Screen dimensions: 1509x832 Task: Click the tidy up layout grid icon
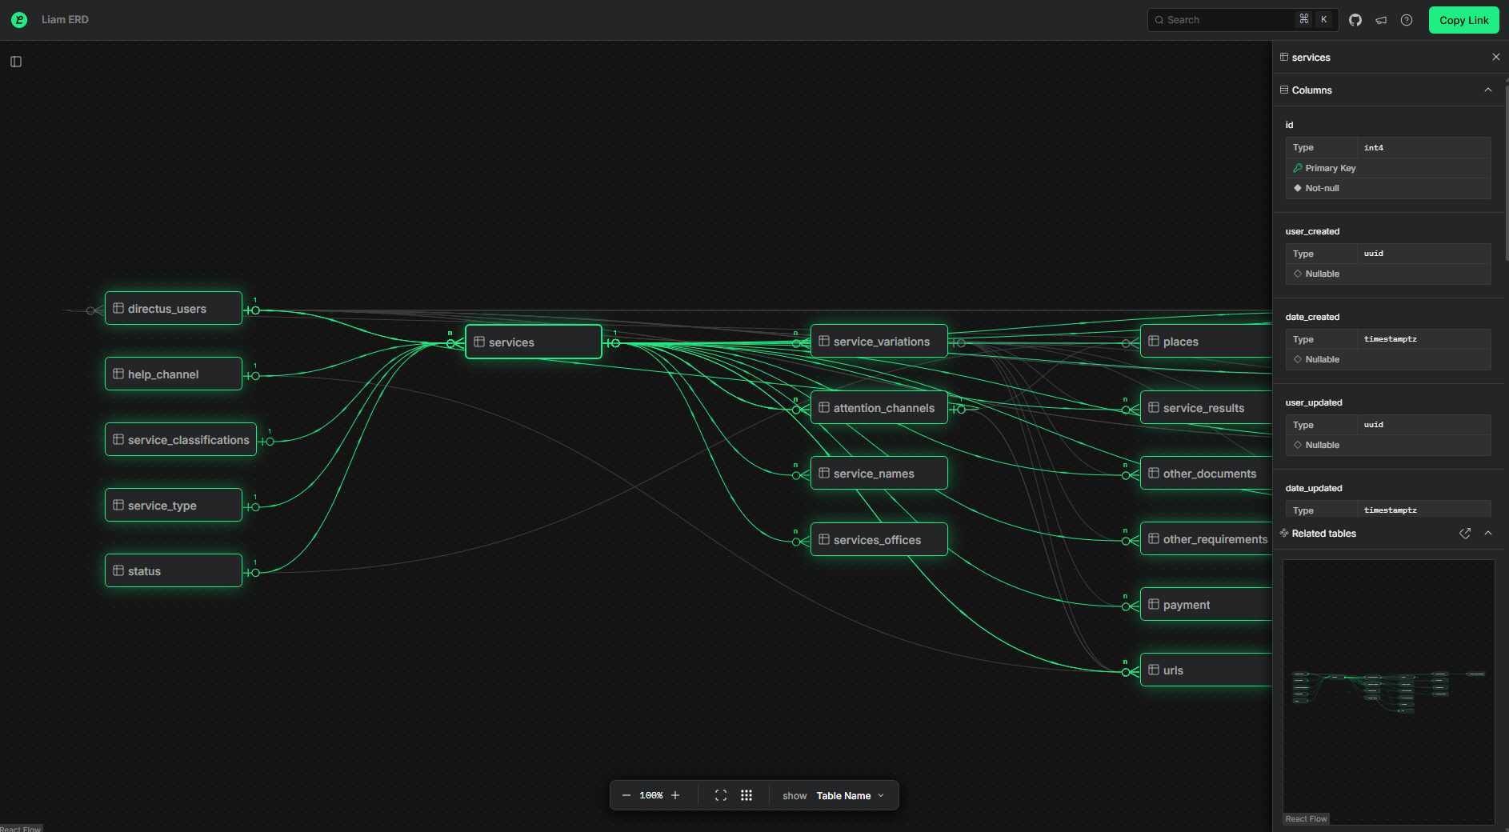coord(746,795)
